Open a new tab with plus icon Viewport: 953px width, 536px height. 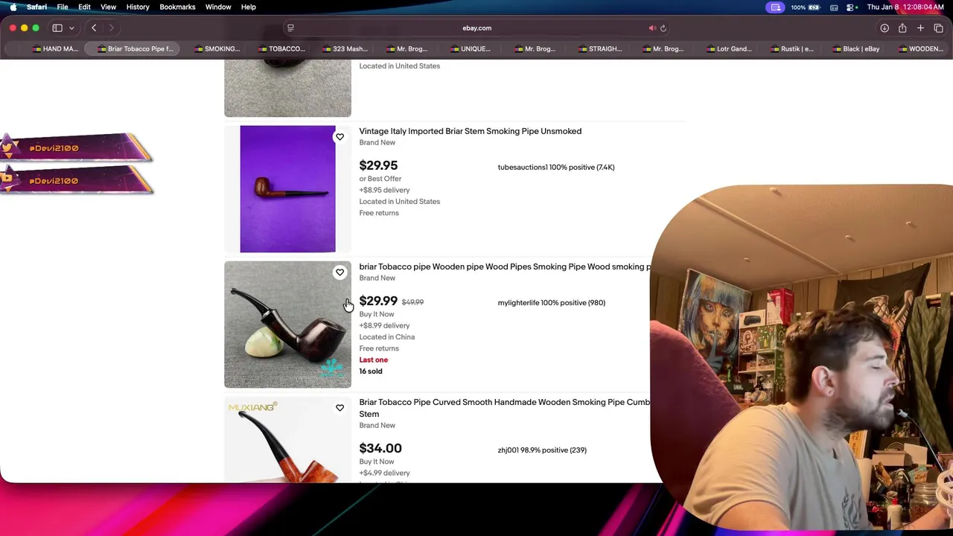click(920, 28)
